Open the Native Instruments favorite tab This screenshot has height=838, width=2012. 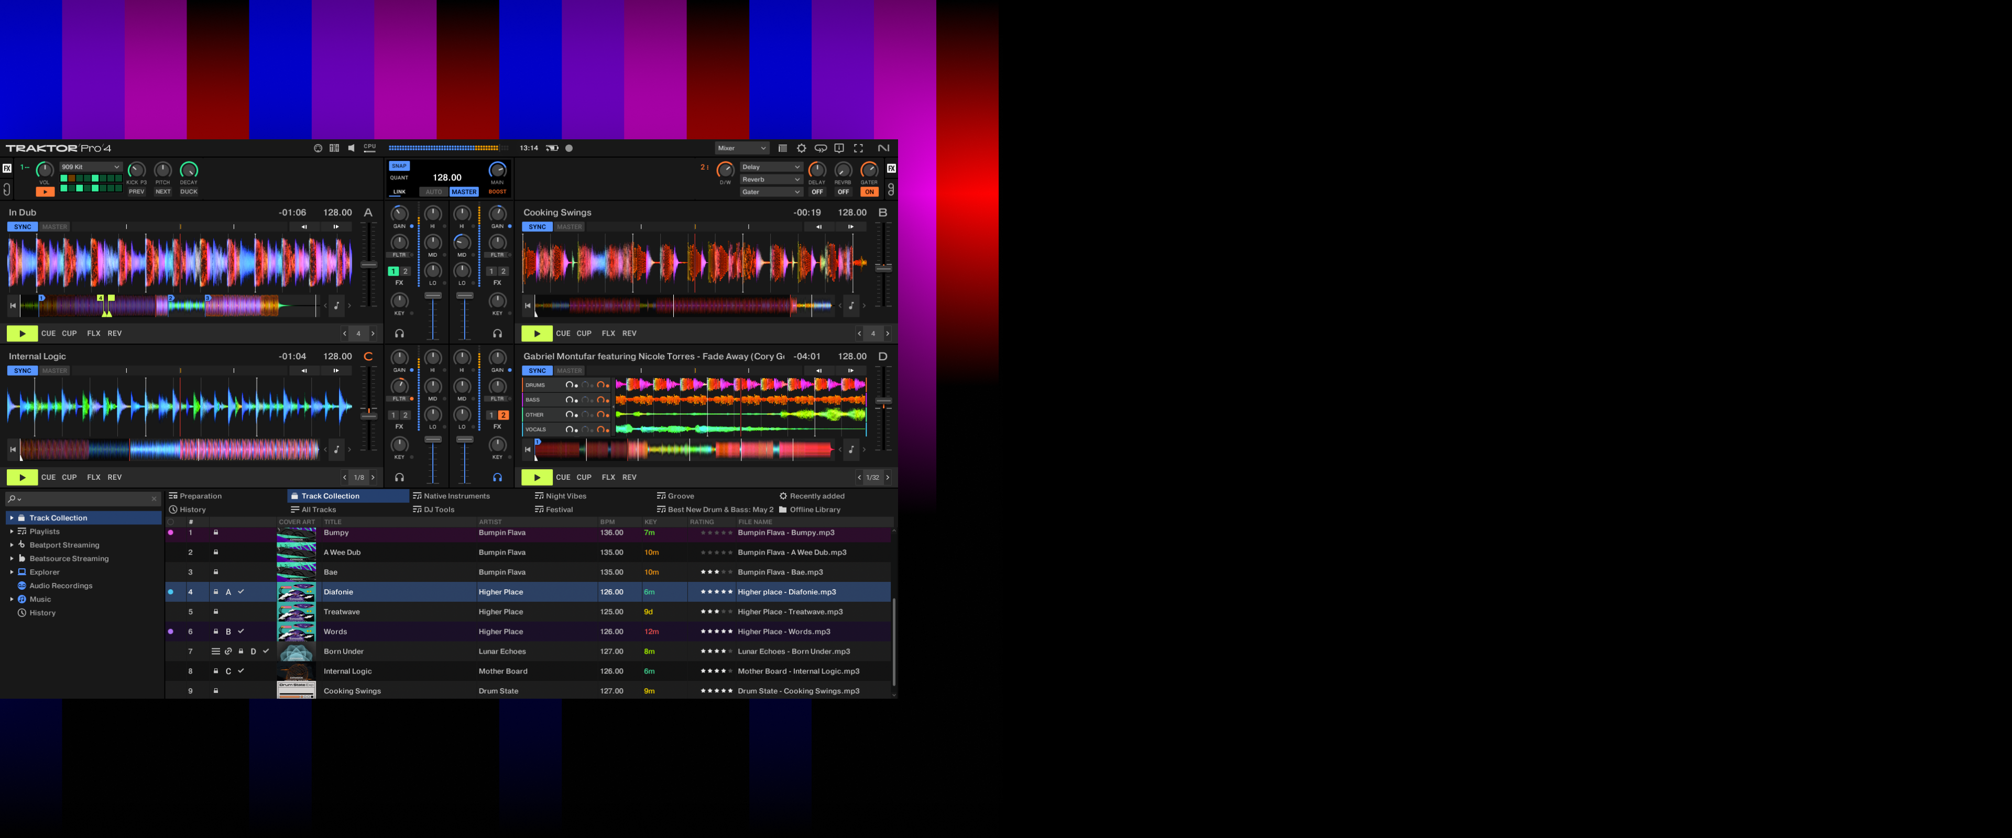pos(452,497)
